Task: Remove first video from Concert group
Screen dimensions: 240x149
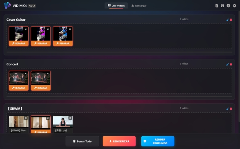Action: pos(26,74)
